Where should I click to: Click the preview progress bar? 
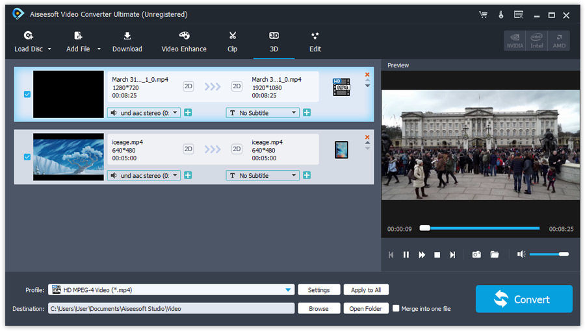click(x=480, y=228)
